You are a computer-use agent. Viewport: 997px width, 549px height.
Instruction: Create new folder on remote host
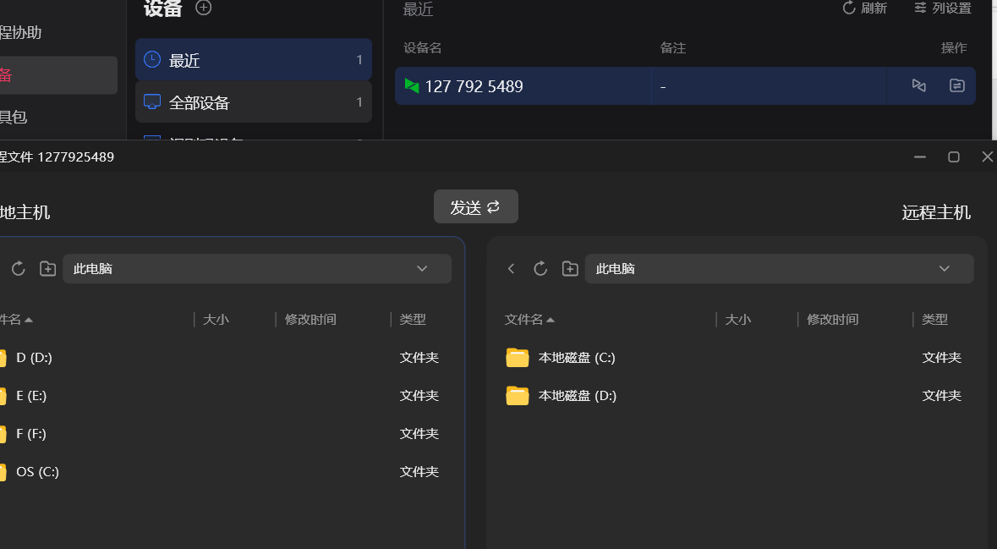tap(570, 269)
